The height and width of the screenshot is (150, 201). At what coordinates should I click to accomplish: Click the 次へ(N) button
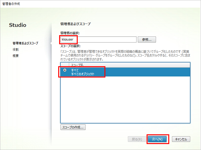click(157, 139)
